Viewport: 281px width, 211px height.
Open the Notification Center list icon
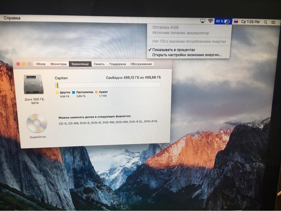273,22
